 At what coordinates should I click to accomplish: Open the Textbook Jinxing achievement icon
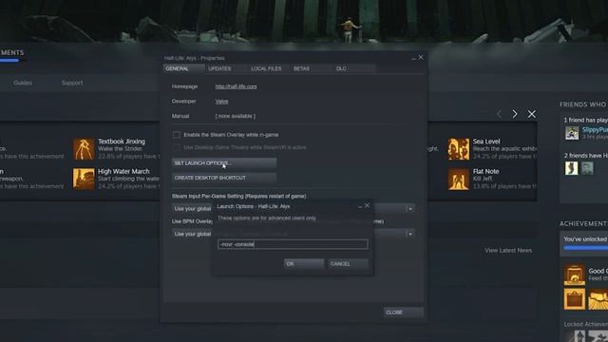coord(84,149)
